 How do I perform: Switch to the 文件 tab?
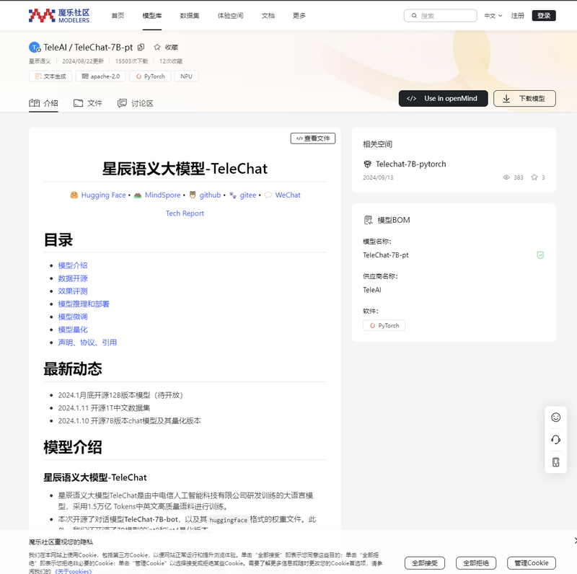click(87, 103)
